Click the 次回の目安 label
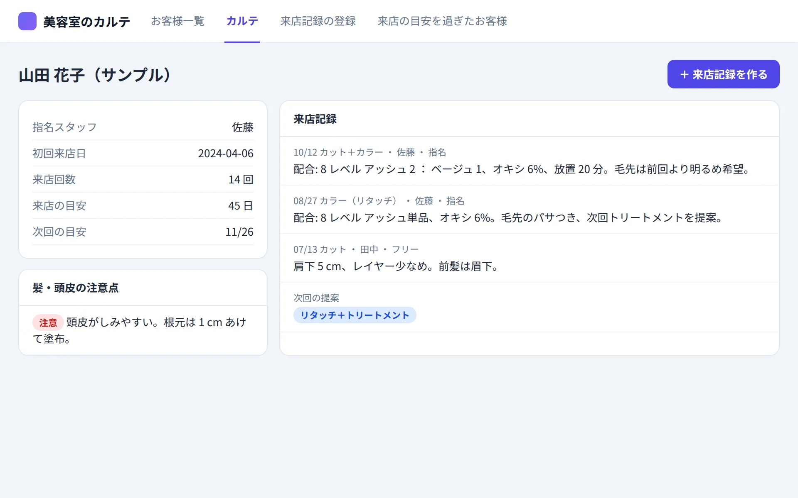The height and width of the screenshot is (498, 798). tap(59, 232)
